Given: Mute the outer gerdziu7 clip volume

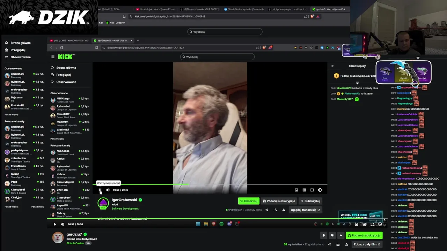Looking at the screenshot, I should pos(63,224).
